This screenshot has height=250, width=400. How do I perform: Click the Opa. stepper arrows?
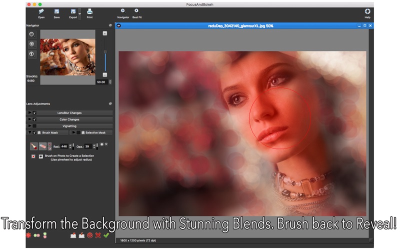pyautogui.click(x=94, y=146)
